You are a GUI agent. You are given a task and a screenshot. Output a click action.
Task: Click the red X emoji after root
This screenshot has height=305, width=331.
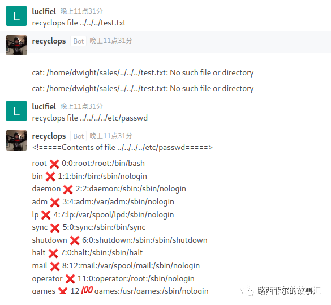click(x=54, y=164)
